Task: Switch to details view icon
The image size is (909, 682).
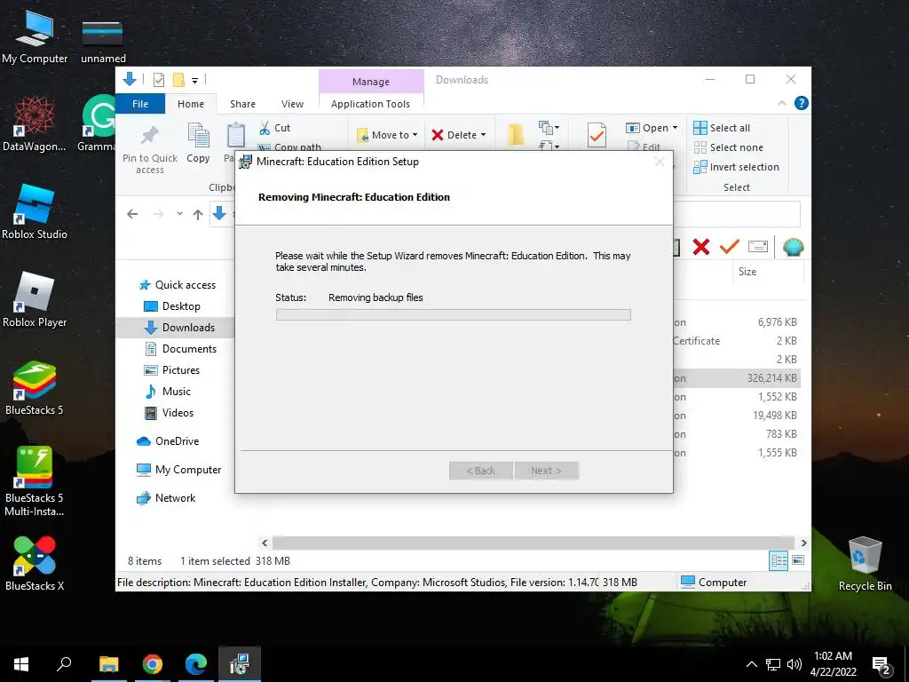Action: click(x=779, y=560)
